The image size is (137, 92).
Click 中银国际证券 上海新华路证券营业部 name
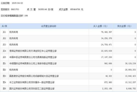point(33,63)
